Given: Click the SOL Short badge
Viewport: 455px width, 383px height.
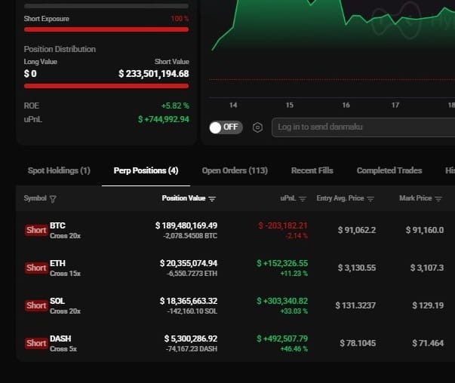Looking at the screenshot, I should point(36,305).
